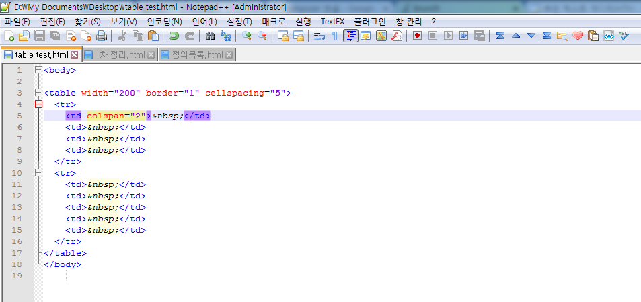The image size is (641, 302).
Task: Redo the last undone edit
Action: pyautogui.click(x=189, y=36)
